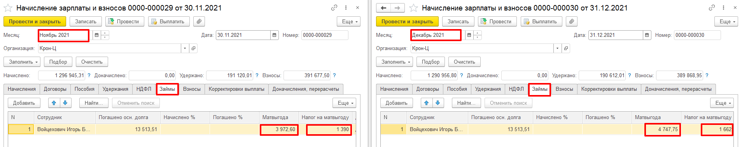
Task: Go back with left navigation arrow
Action: click(x=383, y=8)
